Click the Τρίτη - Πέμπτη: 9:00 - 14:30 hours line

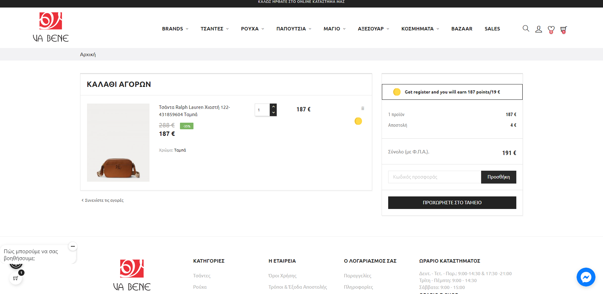point(448,281)
